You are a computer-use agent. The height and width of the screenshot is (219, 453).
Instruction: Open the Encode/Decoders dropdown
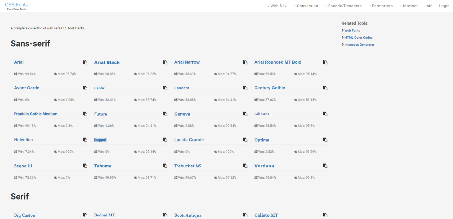[343, 6]
